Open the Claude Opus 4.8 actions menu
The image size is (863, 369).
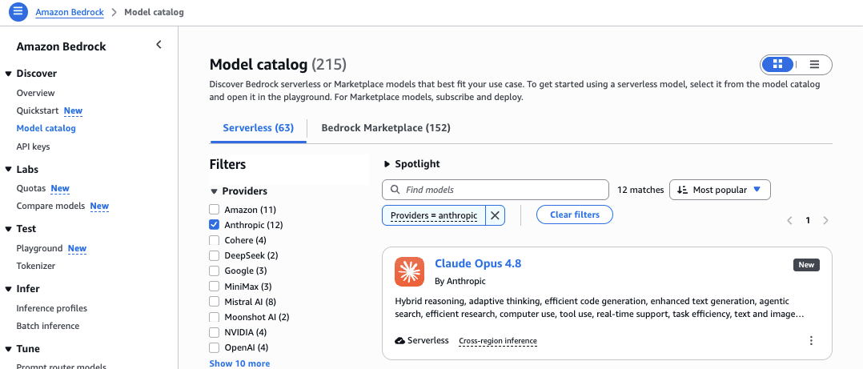pos(811,340)
